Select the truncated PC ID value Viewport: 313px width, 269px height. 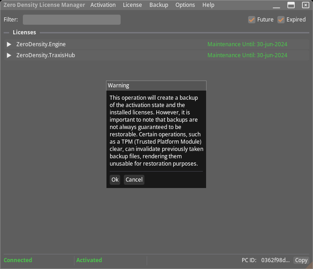tap(275, 260)
